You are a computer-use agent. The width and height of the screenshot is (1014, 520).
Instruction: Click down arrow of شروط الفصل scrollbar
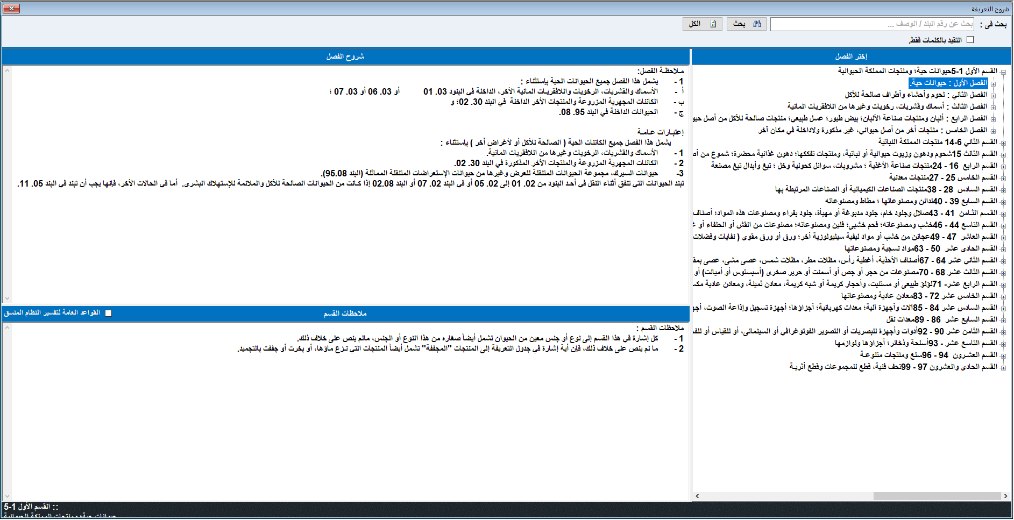point(7,298)
